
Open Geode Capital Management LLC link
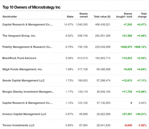[23, 81]
